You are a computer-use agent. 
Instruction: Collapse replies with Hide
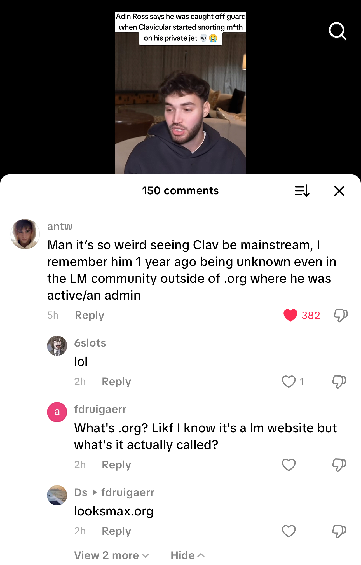[187, 555]
